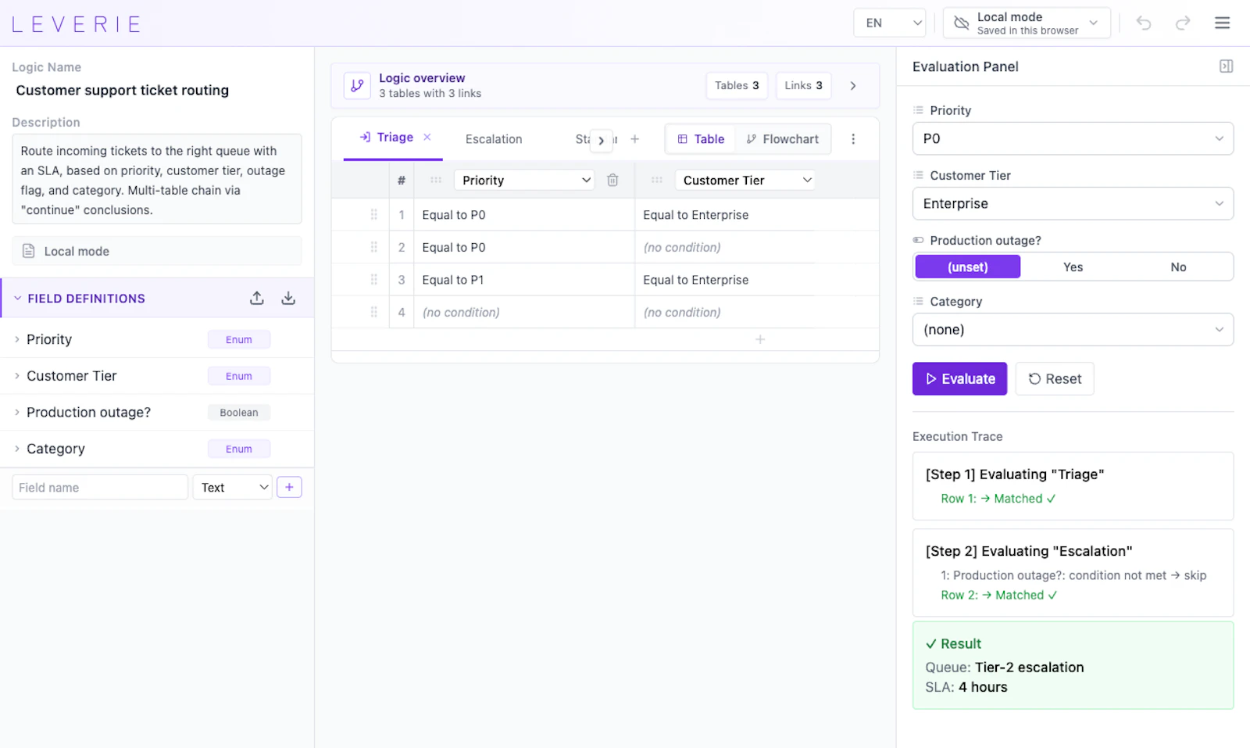Open the Local mode storage dropdown

click(x=1027, y=23)
